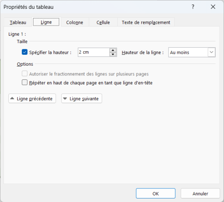Toggle Autoriser le fractionnement des lignes checkbox

tap(25, 74)
